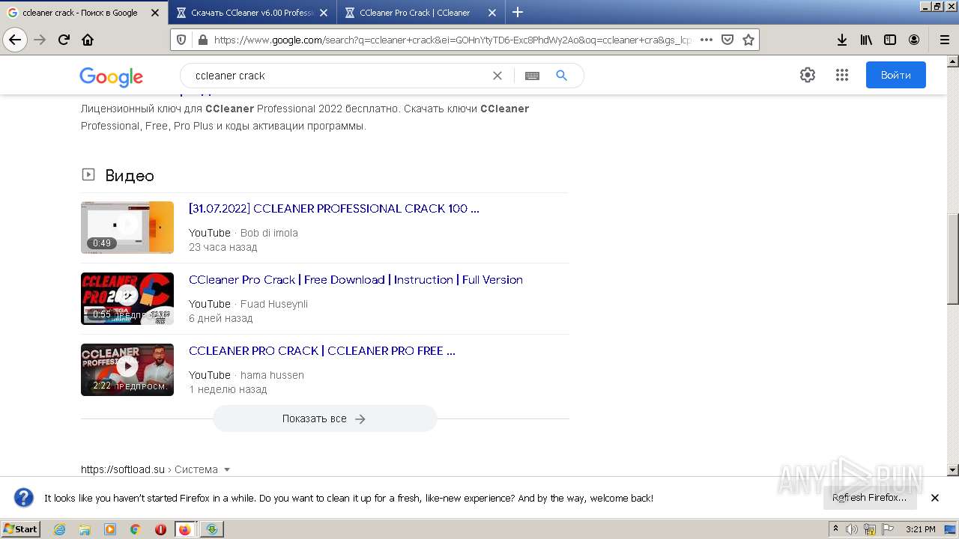
Task: Open the softload.su result URL
Action: [x=149, y=469]
